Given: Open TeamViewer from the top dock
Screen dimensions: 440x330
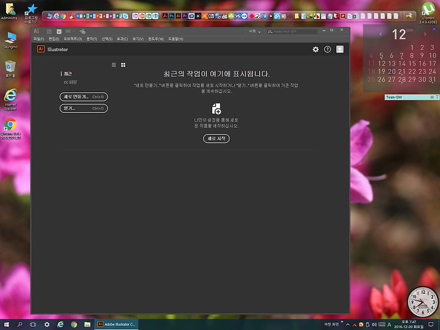Looking at the screenshot, I should point(244,16).
